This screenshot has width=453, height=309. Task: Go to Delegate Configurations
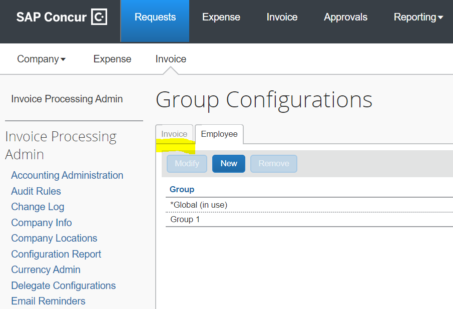pyautogui.click(x=64, y=286)
